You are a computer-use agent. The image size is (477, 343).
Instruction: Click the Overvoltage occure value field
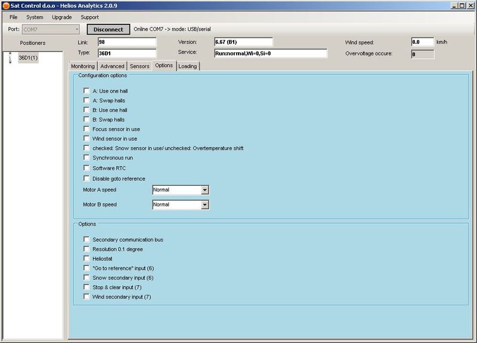pyautogui.click(x=422, y=54)
